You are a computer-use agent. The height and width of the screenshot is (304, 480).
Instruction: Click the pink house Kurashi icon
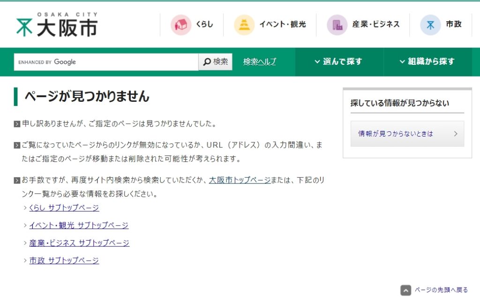[x=180, y=25]
